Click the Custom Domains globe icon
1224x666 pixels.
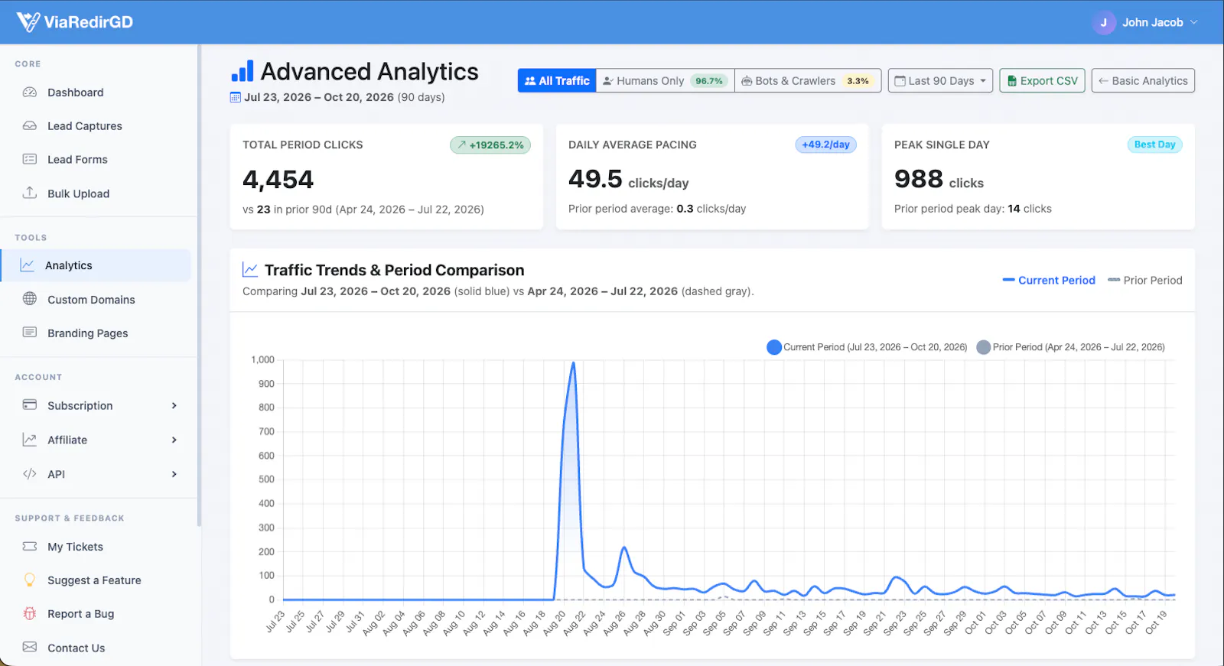[30, 299]
